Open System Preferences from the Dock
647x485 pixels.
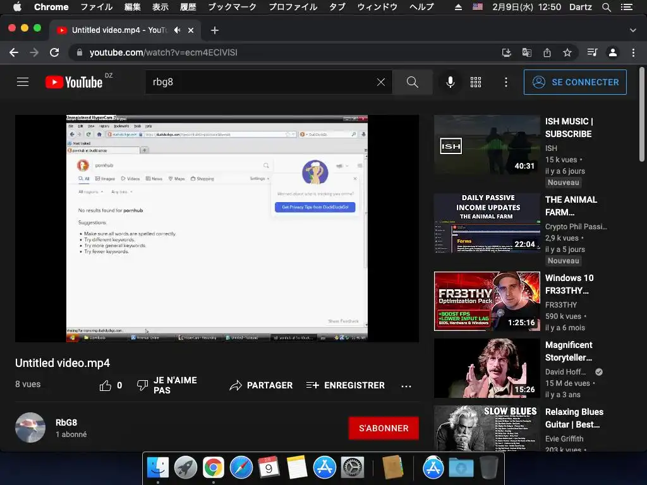352,468
